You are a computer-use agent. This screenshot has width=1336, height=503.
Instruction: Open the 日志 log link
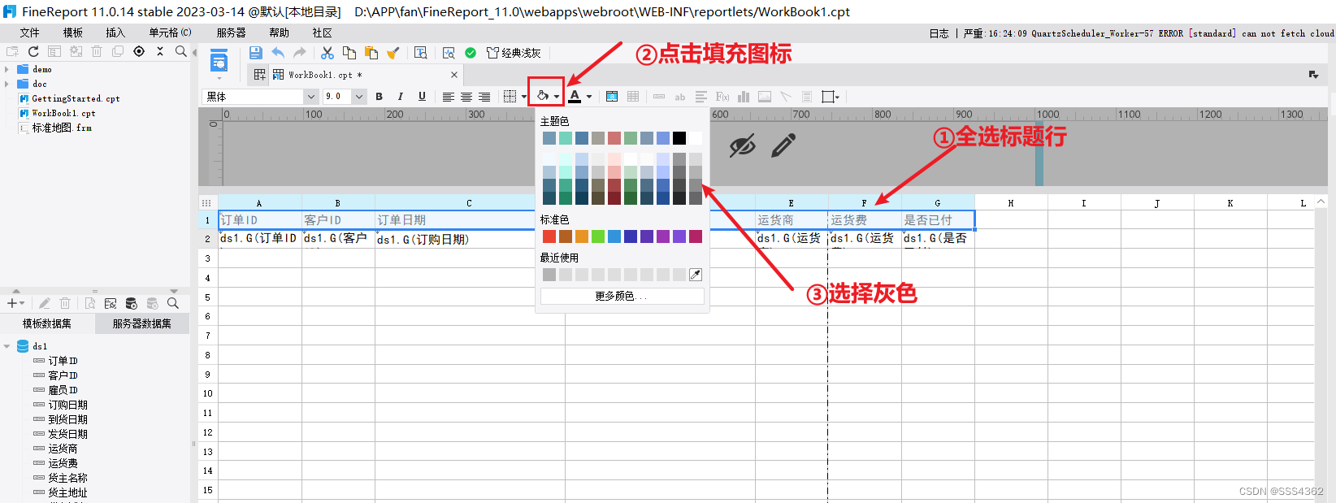coord(939,33)
